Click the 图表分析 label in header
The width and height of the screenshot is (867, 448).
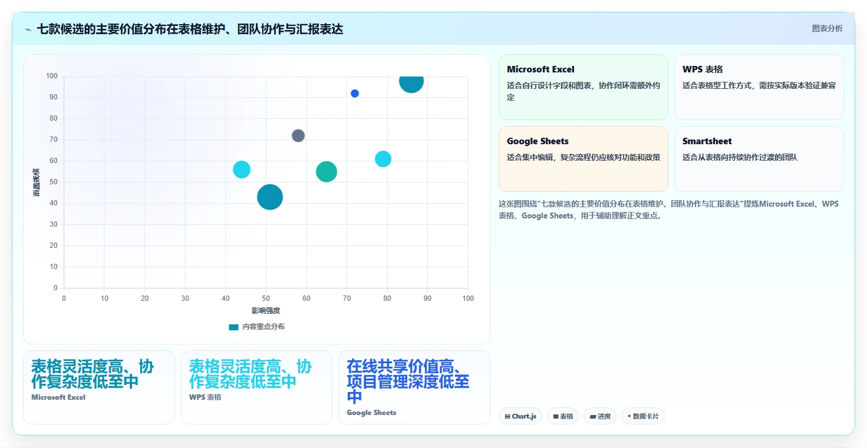[x=827, y=28]
